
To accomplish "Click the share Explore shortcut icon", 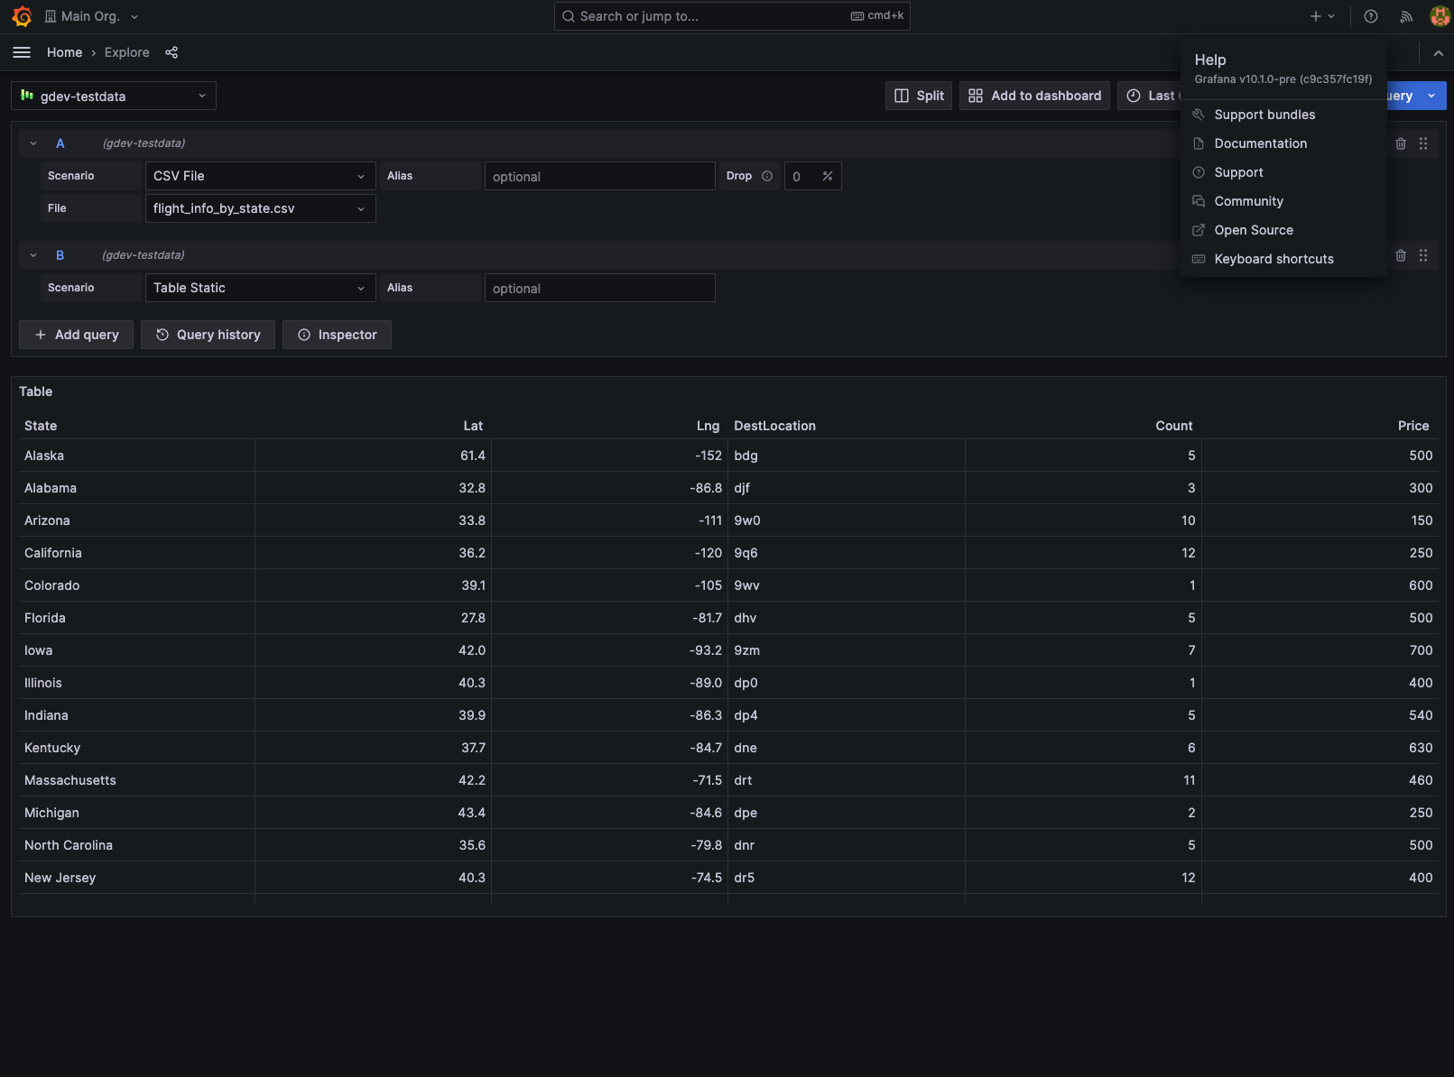I will [x=171, y=51].
